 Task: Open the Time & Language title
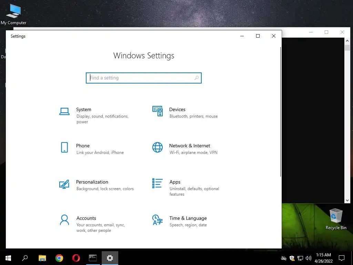[188, 218]
